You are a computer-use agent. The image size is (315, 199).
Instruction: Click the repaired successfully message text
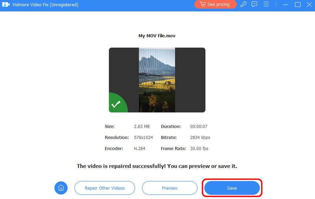pyautogui.click(x=157, y=166)
